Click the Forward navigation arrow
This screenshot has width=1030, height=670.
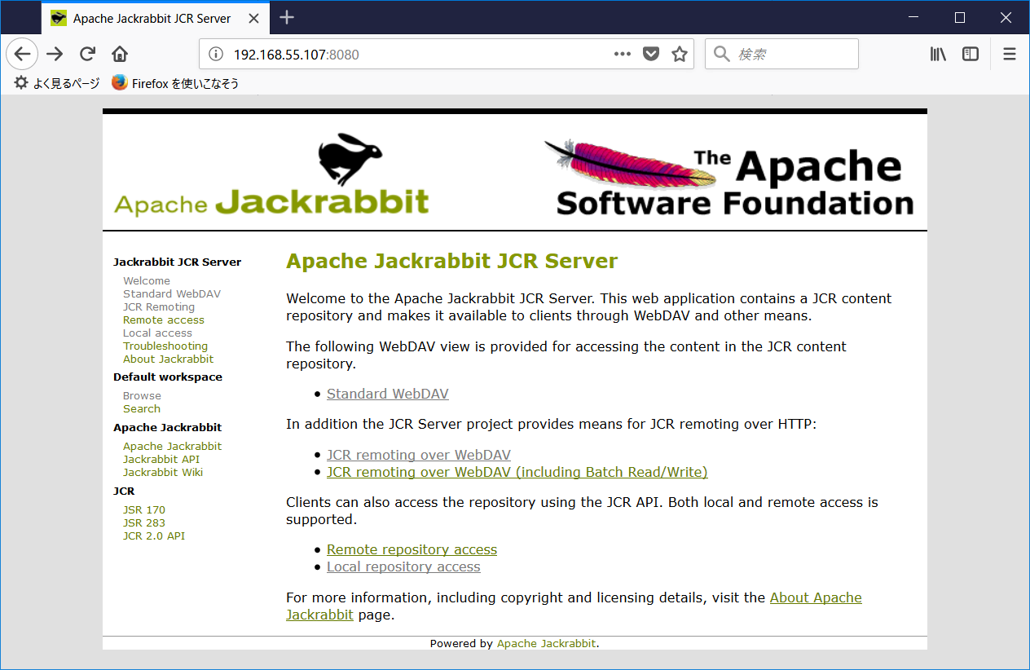(54, 54)
